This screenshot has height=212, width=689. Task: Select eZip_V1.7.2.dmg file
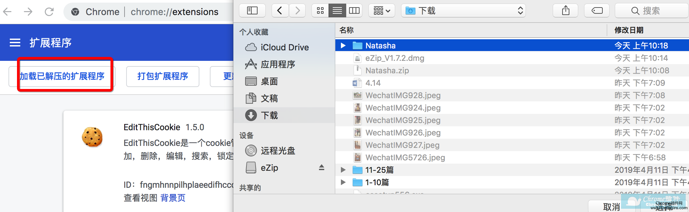pos(512,58)
